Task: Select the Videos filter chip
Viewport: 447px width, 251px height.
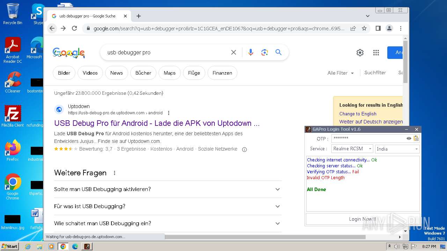Action: tap(90, 73)
